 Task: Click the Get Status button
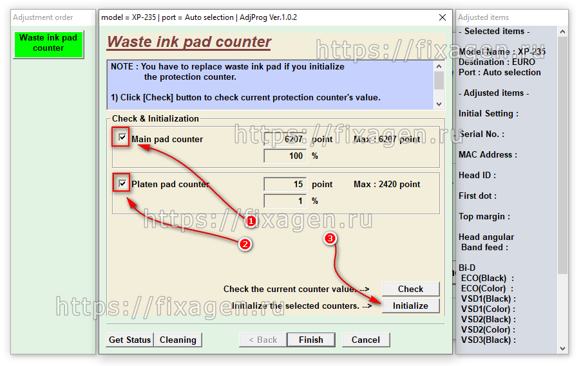[x=129, y=340]
